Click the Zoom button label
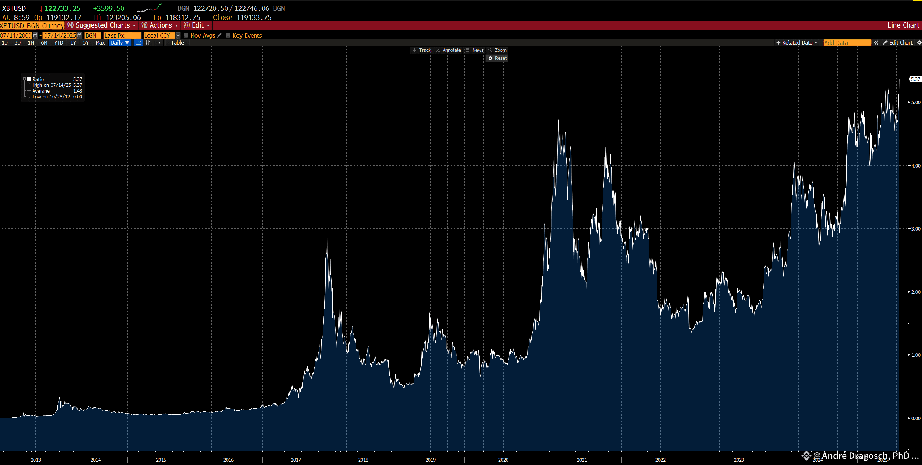The image size is (922, 465). click(x=501, y=50)
